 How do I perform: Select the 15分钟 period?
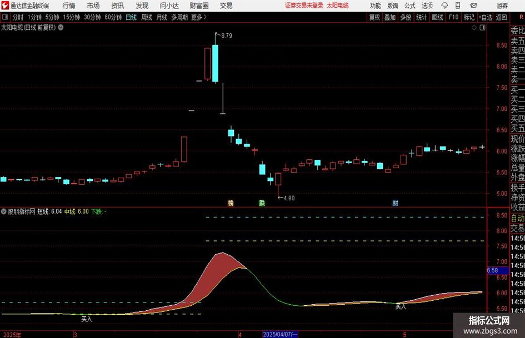(71, 17)
